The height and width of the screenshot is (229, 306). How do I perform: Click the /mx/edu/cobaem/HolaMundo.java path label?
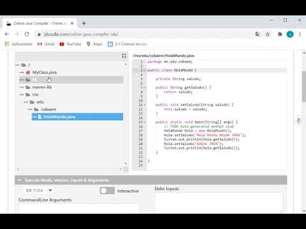(164, 55)
